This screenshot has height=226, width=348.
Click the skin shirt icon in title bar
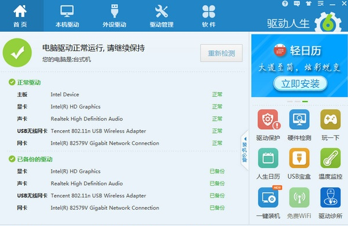click(x=309, y=4)
